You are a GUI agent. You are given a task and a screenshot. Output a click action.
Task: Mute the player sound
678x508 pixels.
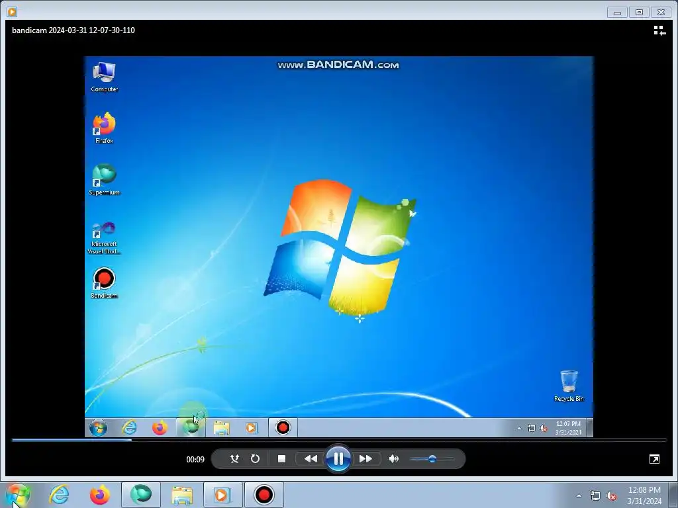(393, 459)
